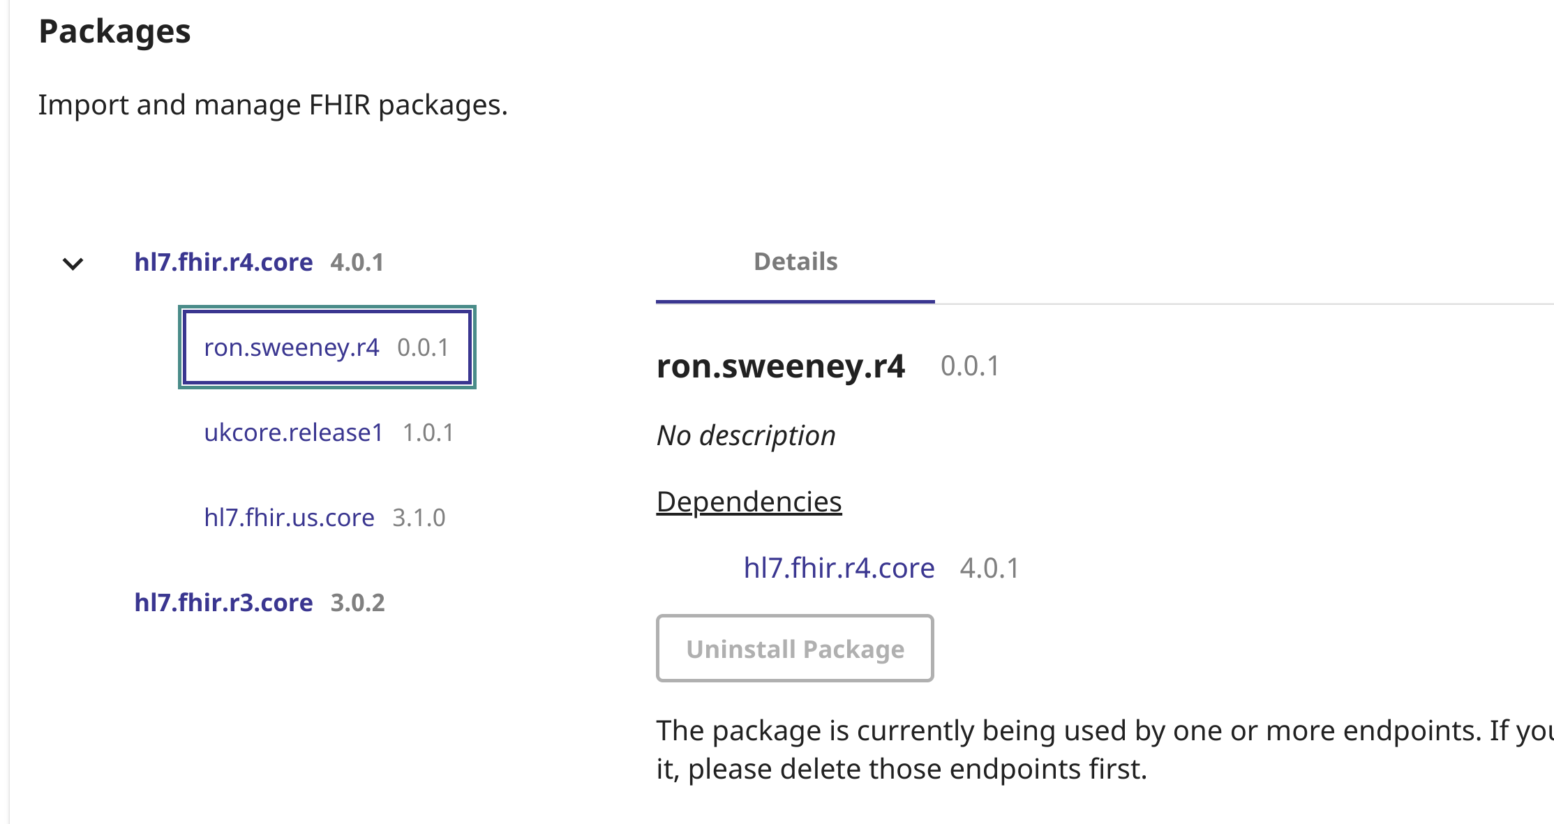Screen dimensions: 1554x824
Task: Click the ron.sweeney.r4 title in details pane
Action: (x=780, y=366)
